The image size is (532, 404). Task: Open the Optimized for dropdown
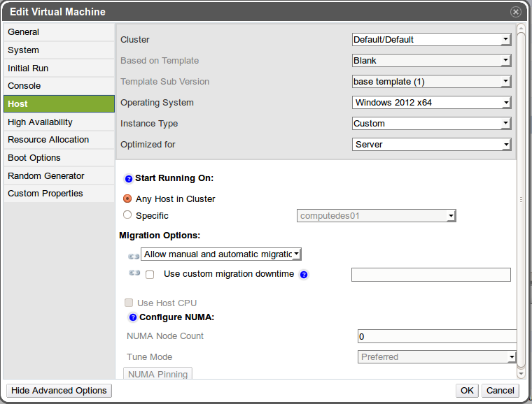click(431, 145)
